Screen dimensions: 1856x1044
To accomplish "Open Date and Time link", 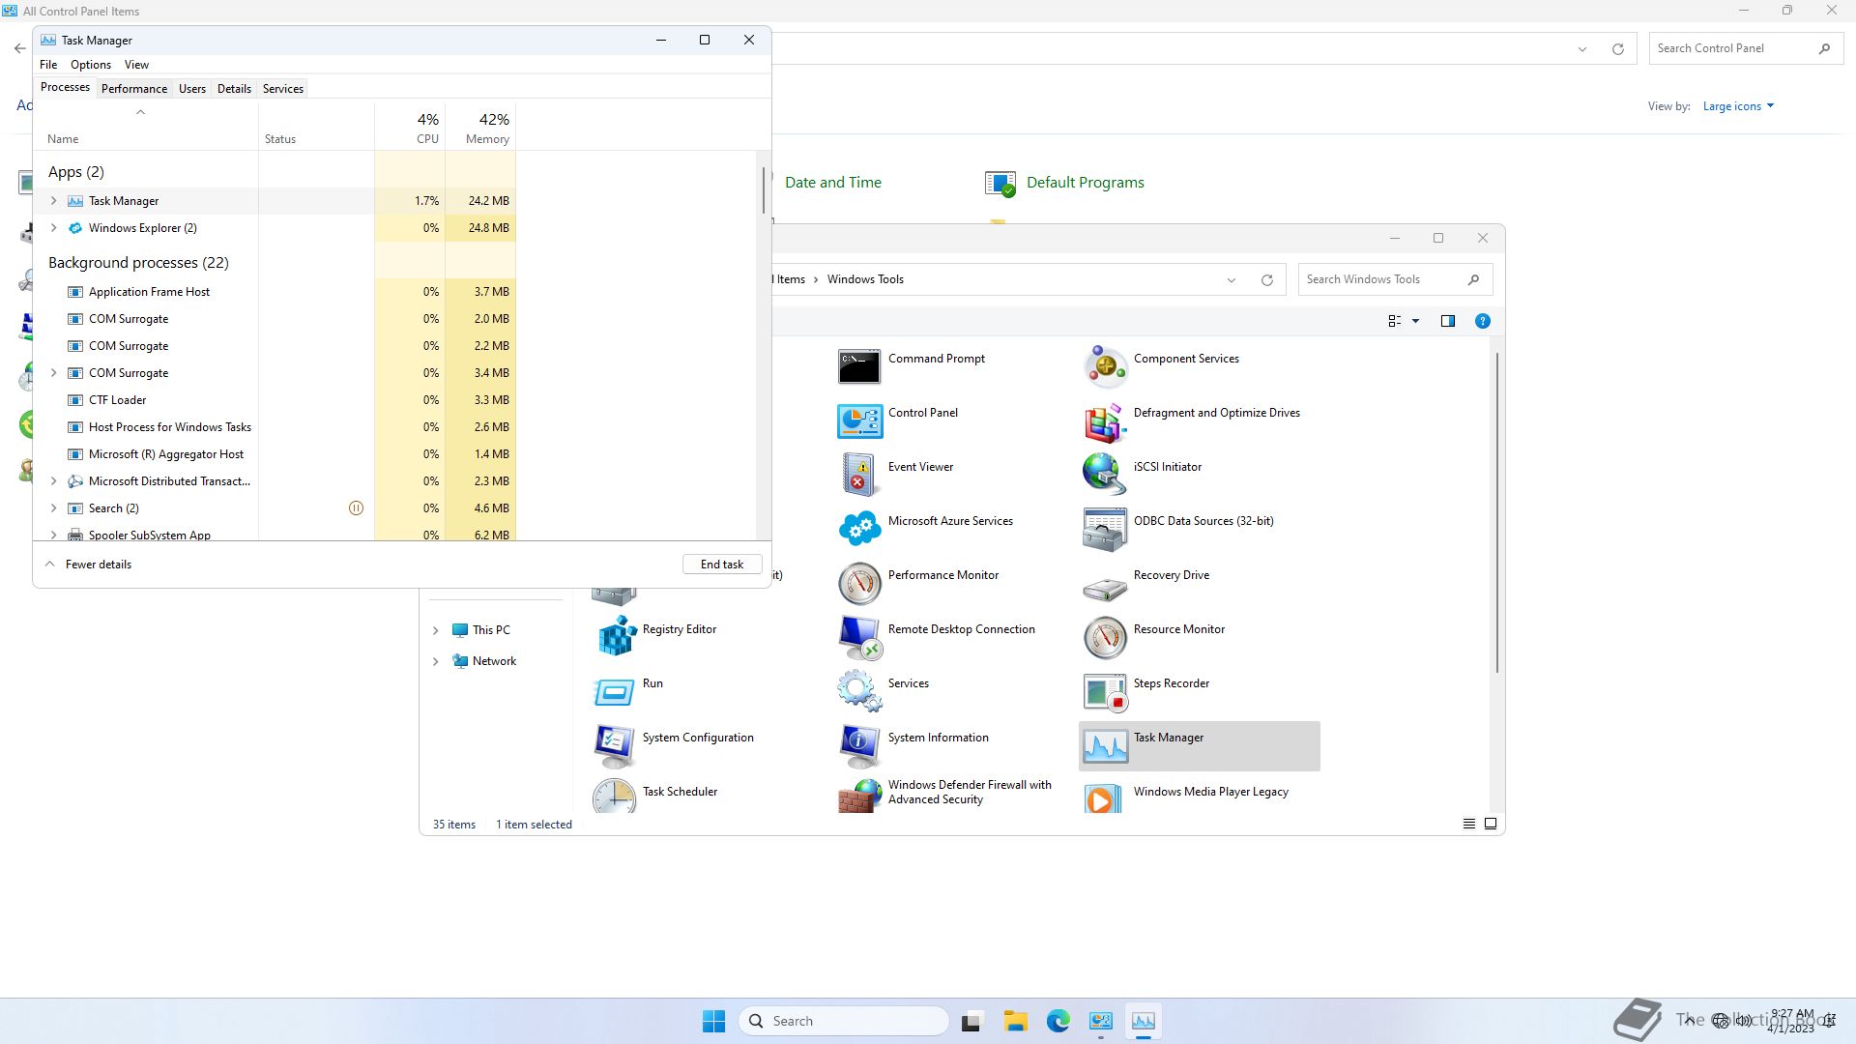I will 833,183.
